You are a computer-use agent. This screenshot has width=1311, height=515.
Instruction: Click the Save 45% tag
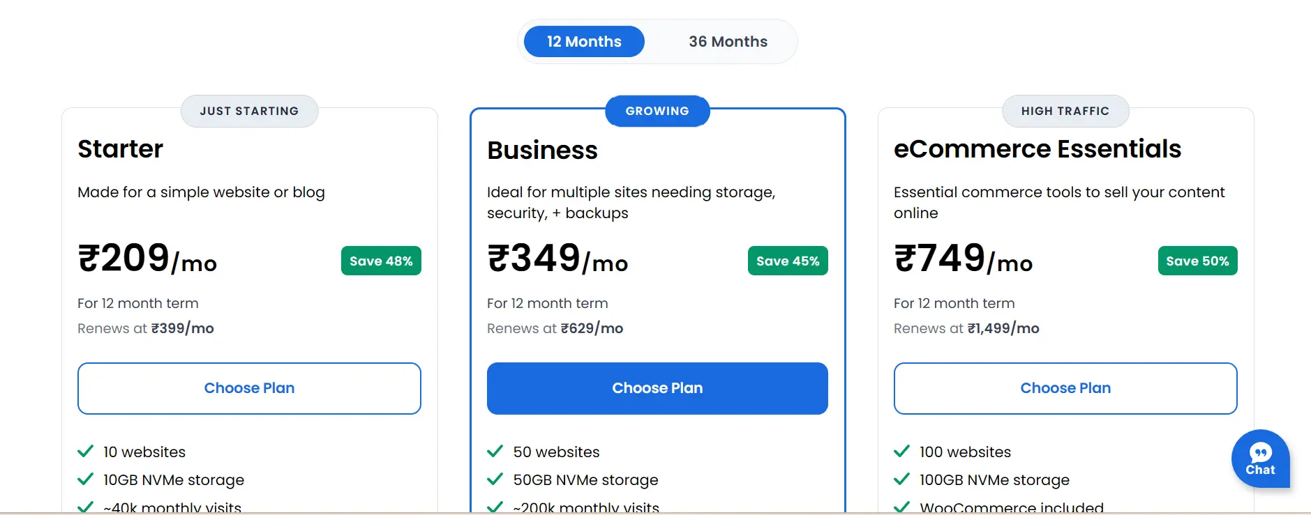coord(788,261)
